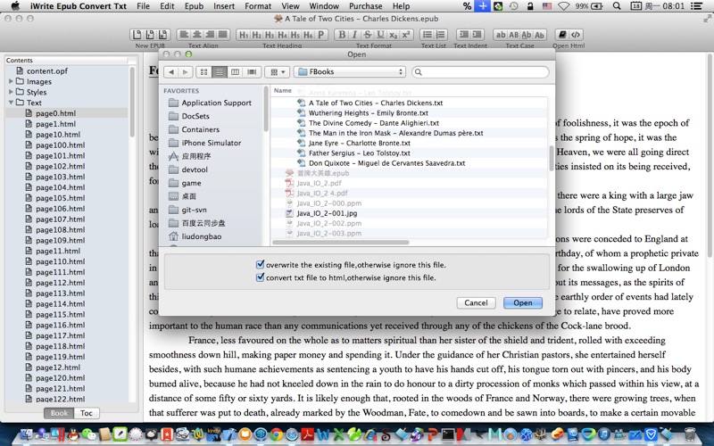The height and width of the screenshot is (446, 714).
Task: Go back in the Open dialog
Action: (171, 72)
